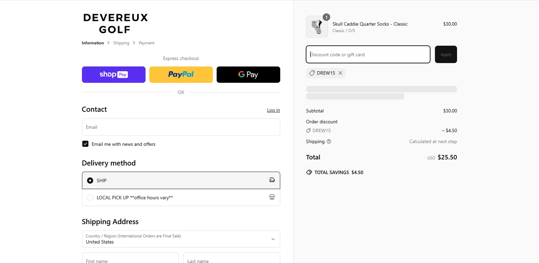Click the 'Classic / O/S' variant text
This screenshot has height=263, width=539.
pyautogui.click(x=344, y=31)
